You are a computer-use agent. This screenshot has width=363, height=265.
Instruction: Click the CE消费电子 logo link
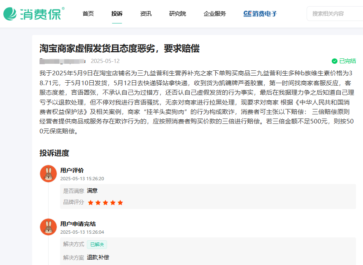(x=260, y=14)
